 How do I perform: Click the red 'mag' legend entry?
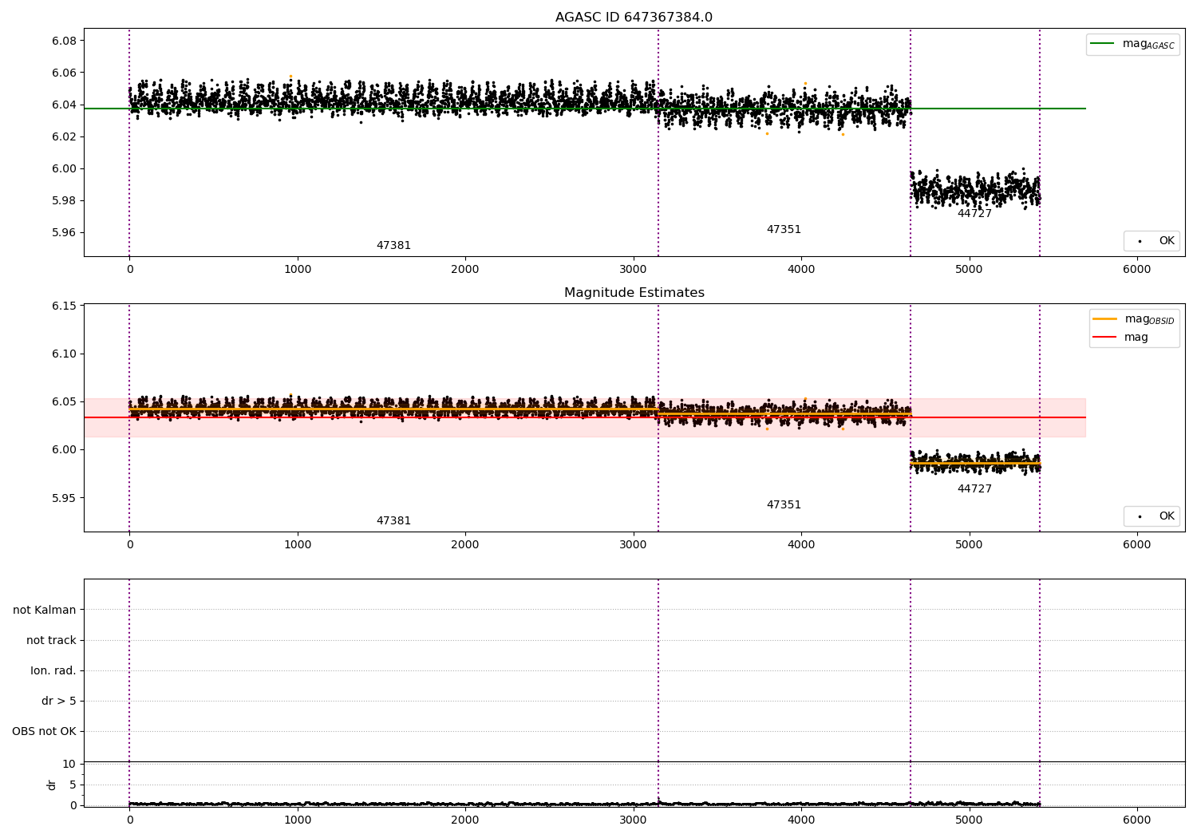(1120, 338)
